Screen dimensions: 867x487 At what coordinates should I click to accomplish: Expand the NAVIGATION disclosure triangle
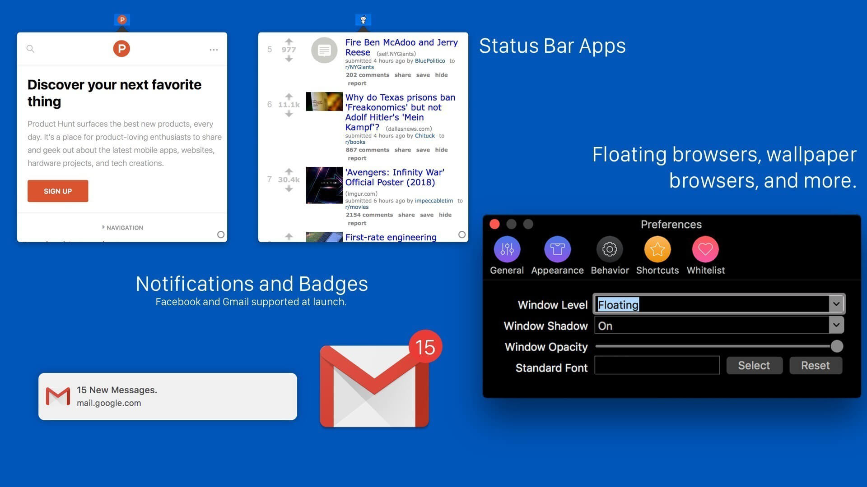(103, 227)
